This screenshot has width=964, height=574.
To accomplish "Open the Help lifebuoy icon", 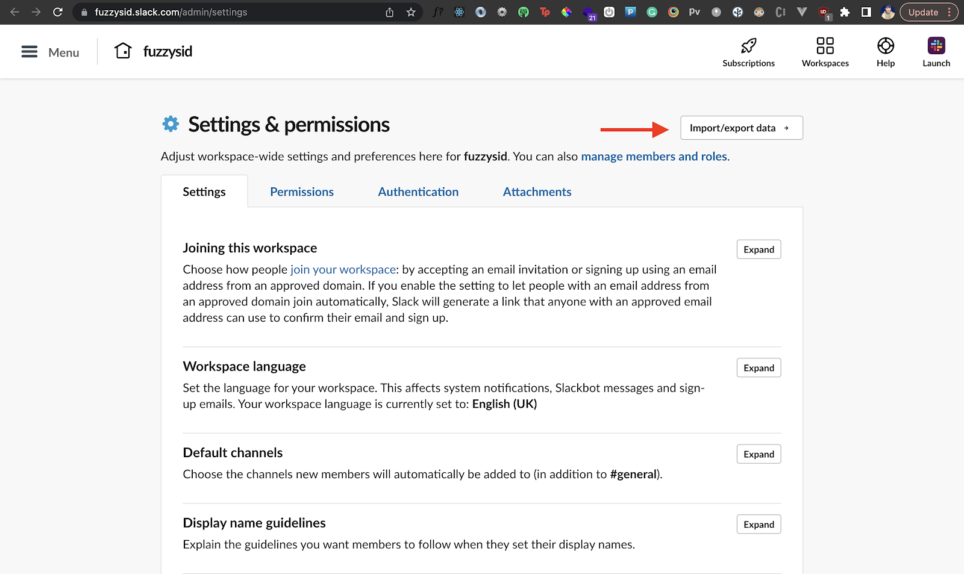I will [x=886, y=46].
